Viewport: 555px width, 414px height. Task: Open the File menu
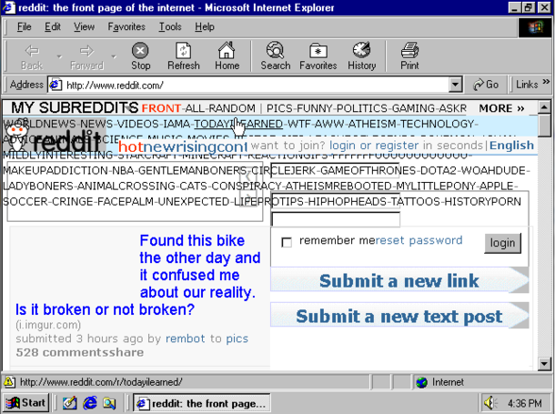pyautogui.click(x=24, y=27)
